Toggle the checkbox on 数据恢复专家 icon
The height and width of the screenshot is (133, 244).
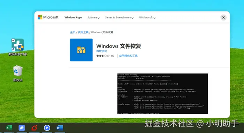coord(13,40)
